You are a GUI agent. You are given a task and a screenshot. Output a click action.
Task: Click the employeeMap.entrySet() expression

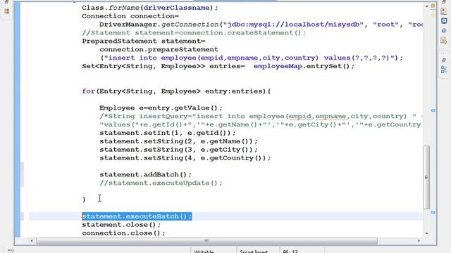304,66
